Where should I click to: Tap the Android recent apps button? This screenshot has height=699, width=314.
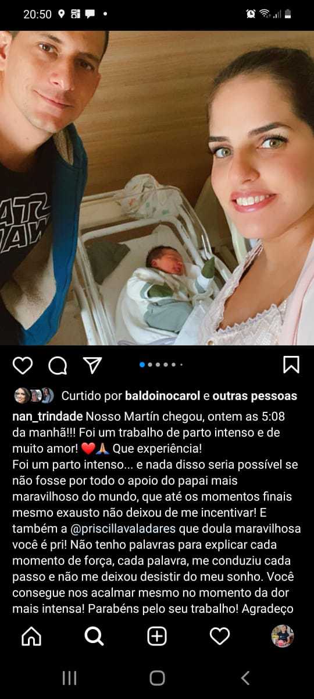point(69,677)
